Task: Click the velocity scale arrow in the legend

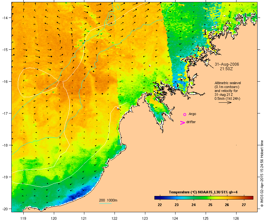Action: [225, 102]
